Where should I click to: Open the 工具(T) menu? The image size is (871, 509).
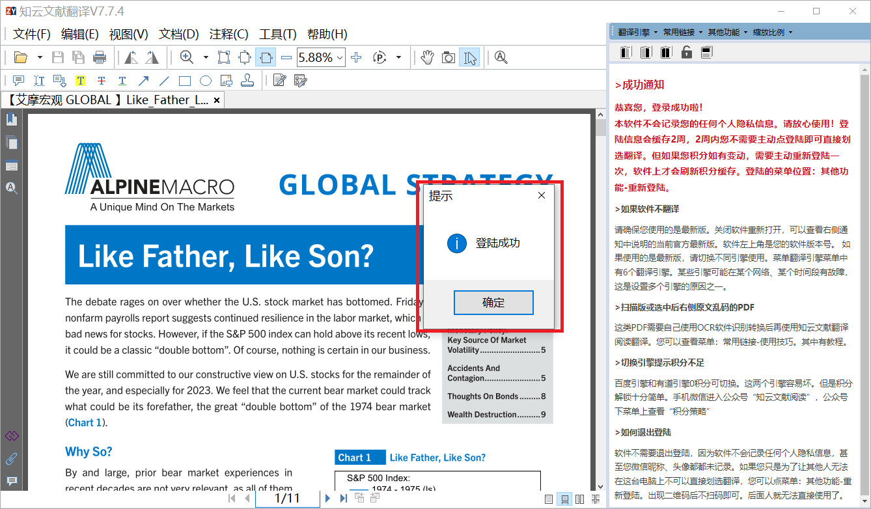click(278, 34)
